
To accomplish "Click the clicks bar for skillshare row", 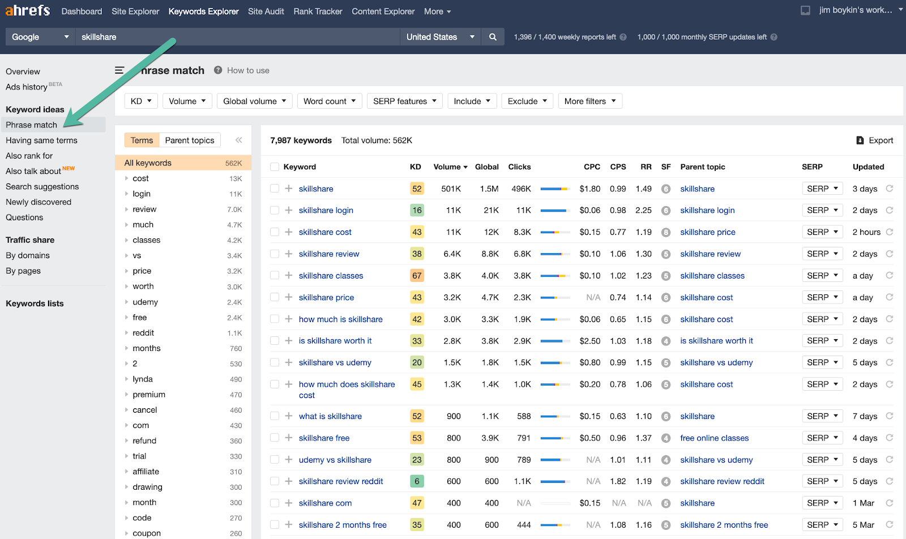I will tap(554, 189).
